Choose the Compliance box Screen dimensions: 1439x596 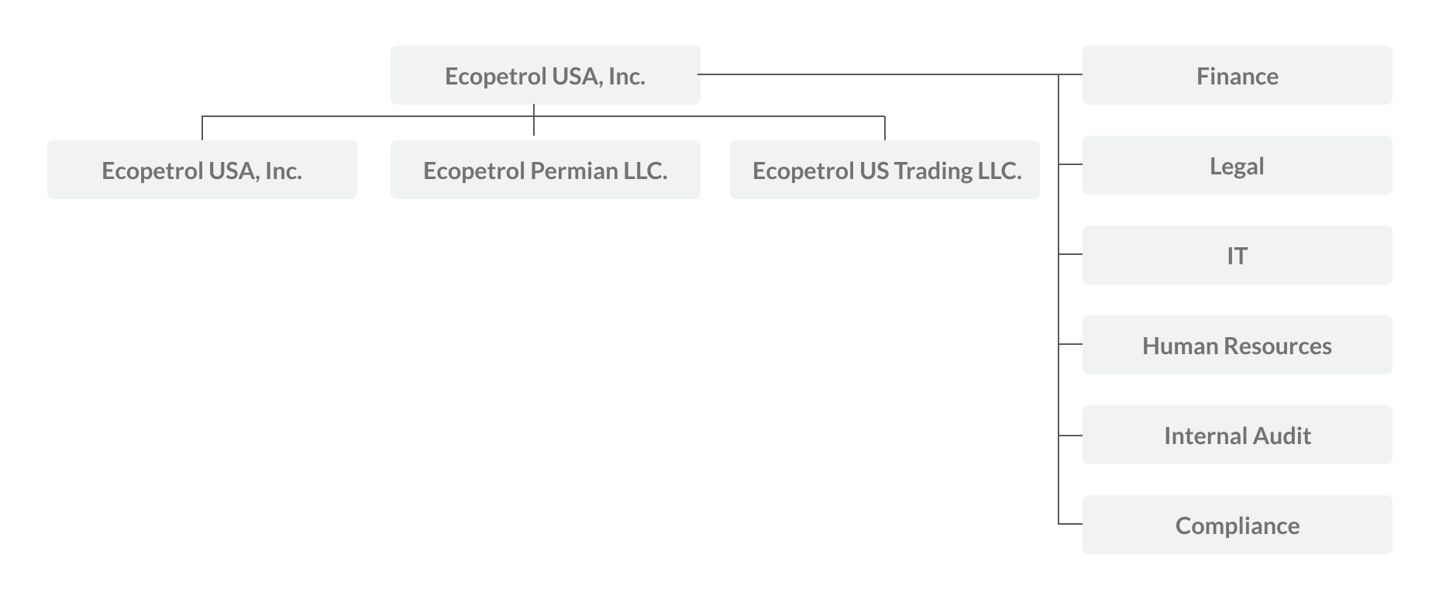1237,525
